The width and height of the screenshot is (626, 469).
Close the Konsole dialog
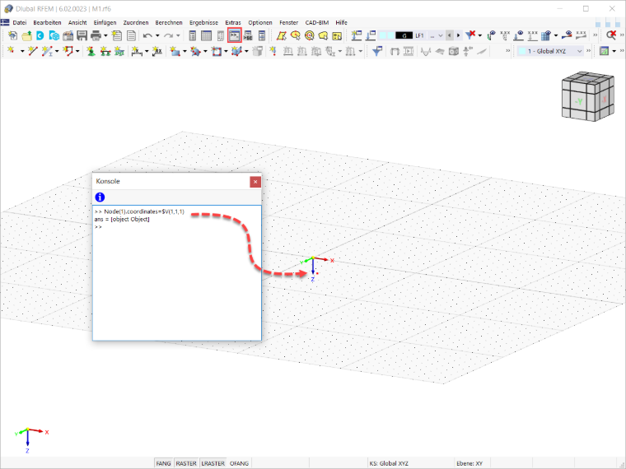tap(255, 182)
